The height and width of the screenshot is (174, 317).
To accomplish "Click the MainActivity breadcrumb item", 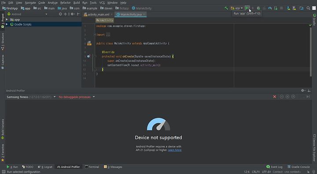I will [x=141, y=8].
